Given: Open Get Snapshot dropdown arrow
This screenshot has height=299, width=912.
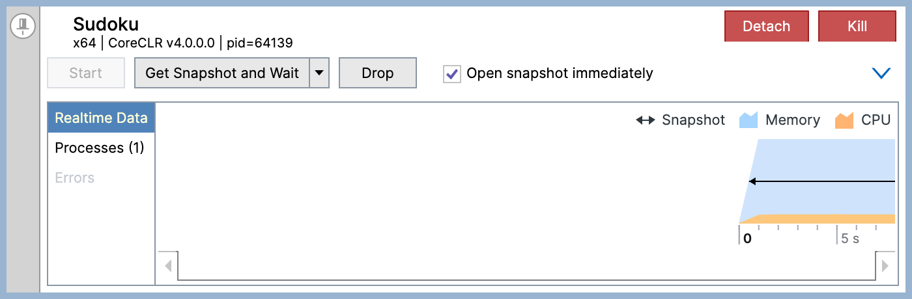Looking at the screenshot, I should [x=319, y=73].
